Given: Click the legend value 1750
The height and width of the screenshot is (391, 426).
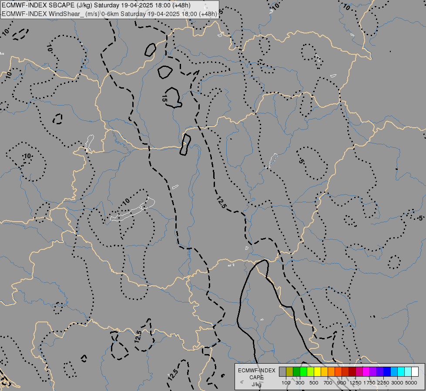Looking at the screenshot, I should tap(369, 383).
